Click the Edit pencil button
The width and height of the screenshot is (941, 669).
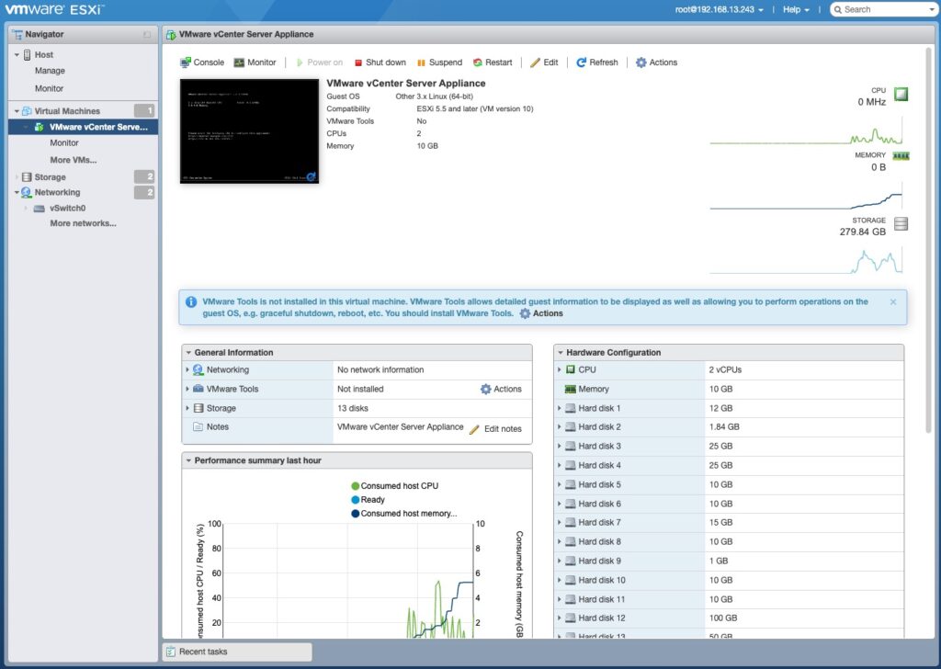click(x=544, y=62)
